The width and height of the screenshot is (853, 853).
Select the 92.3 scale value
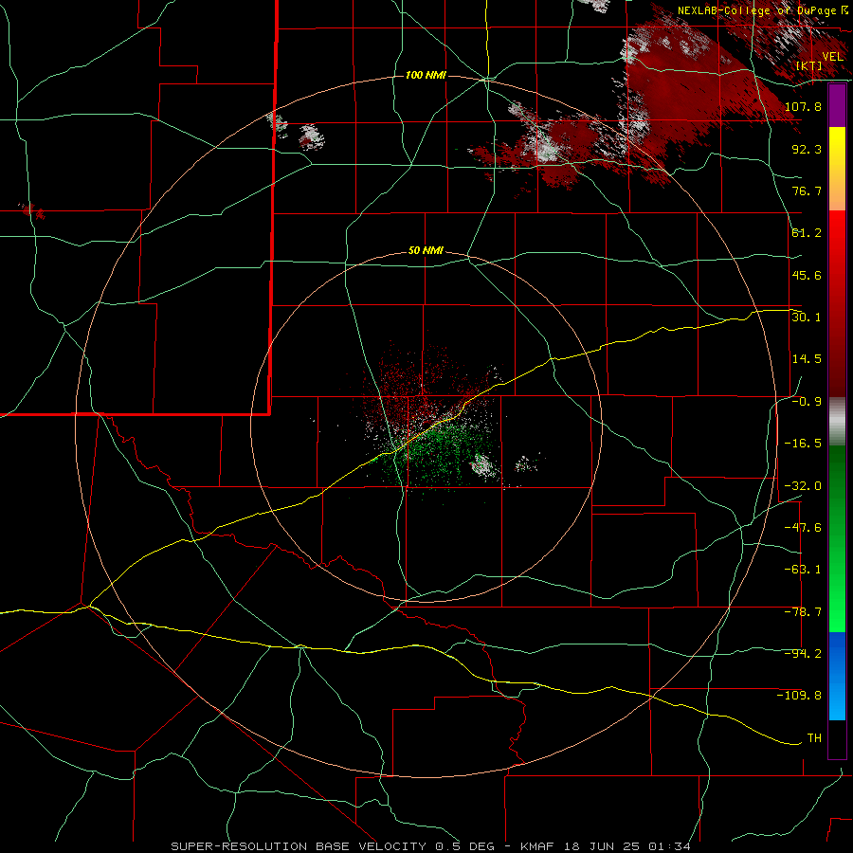[x=807, y=149]
